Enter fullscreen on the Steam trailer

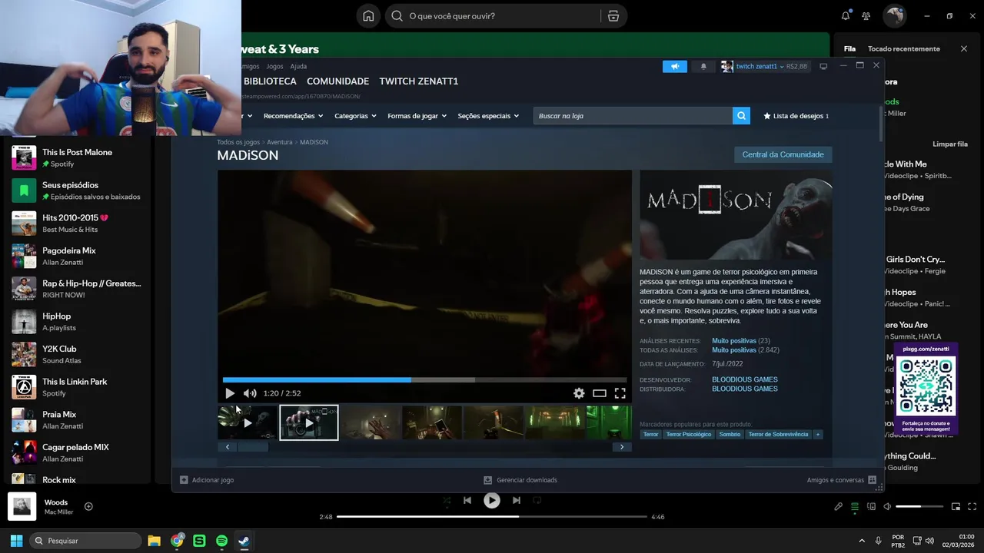(620, 393)
